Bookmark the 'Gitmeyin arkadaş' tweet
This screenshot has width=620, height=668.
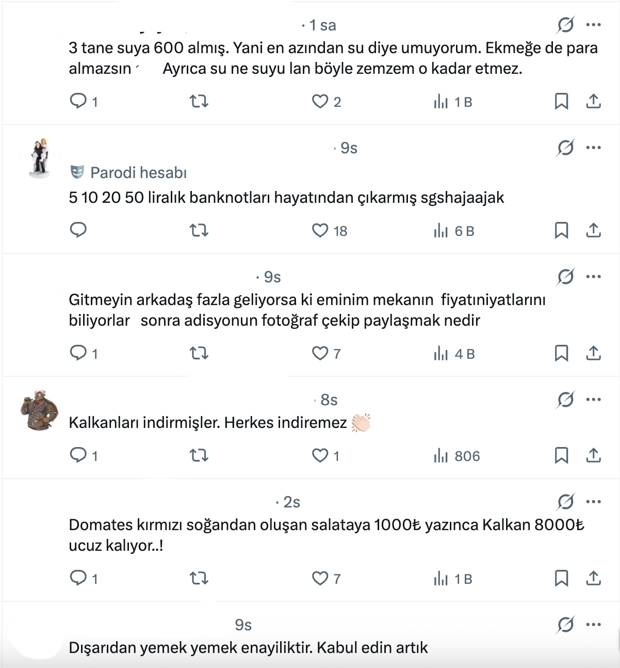[561, 353]
